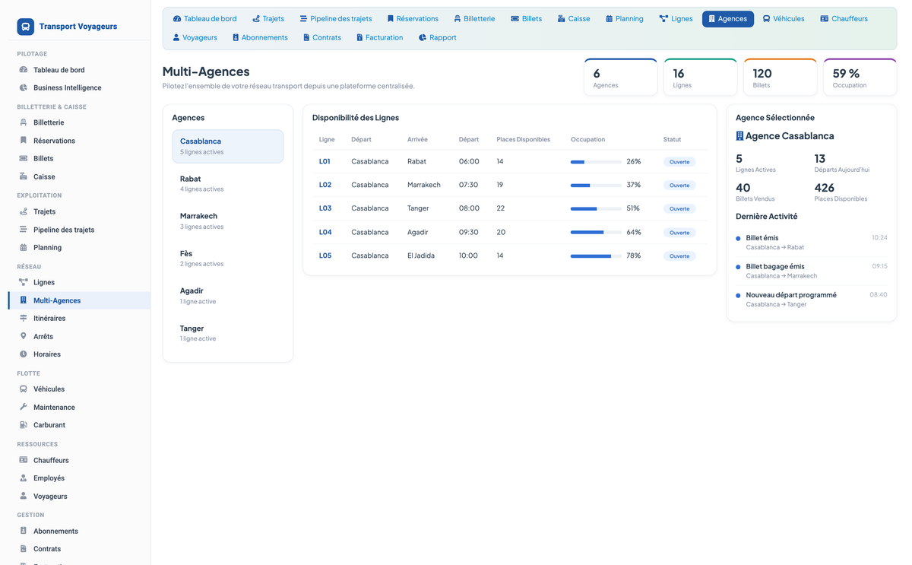Open the Billetterie top tab
The image size is (912, 565).
(474, 18)
